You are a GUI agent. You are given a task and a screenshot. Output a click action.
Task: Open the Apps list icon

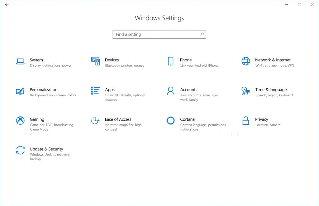coord(95,91)
